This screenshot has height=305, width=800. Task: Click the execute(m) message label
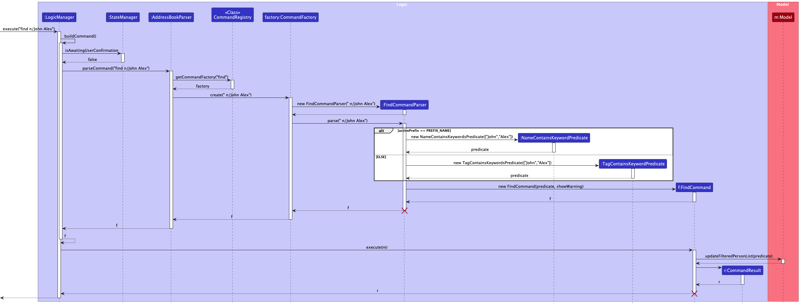[x=377, y=247]
